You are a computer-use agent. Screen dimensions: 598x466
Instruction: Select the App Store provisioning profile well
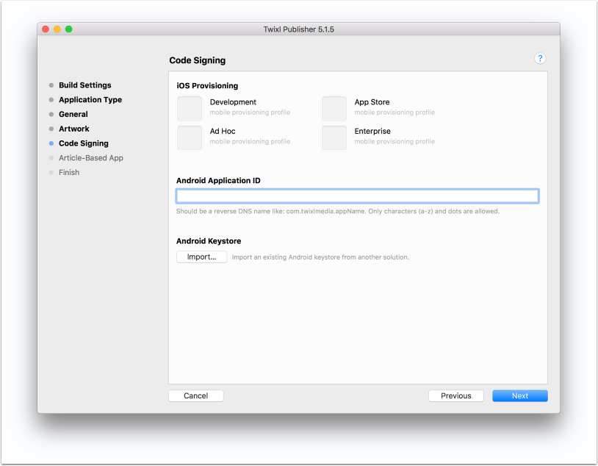tap(334, 108)
